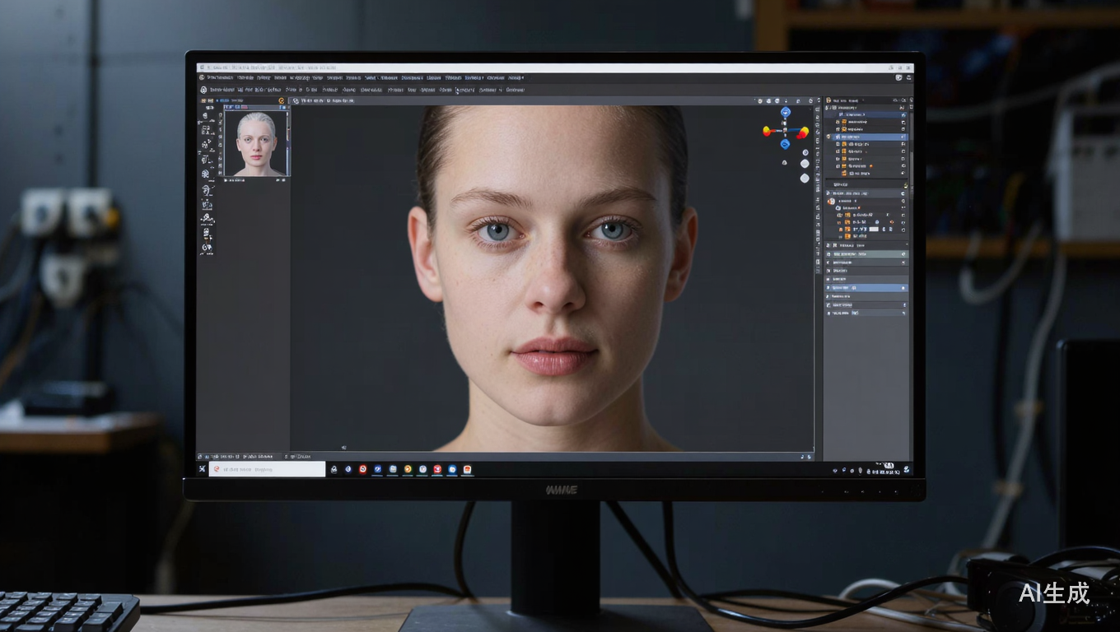Select the bottommost tool in the left vertical toolbar

coord(207,247)
